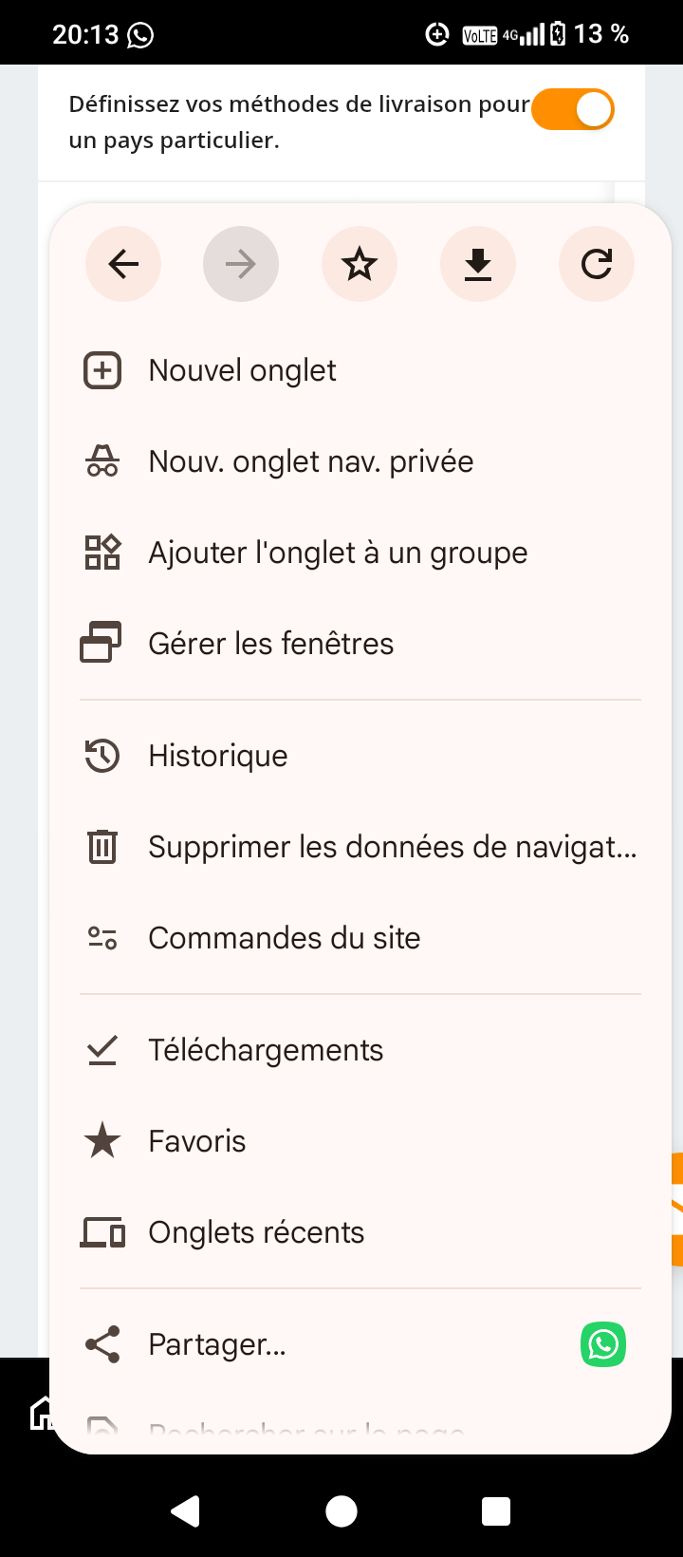Image resolution: width=683 pixels, height=1557 pixels.
Task: Share via the WhatsApp shortcut icon
Action: 603,1344
